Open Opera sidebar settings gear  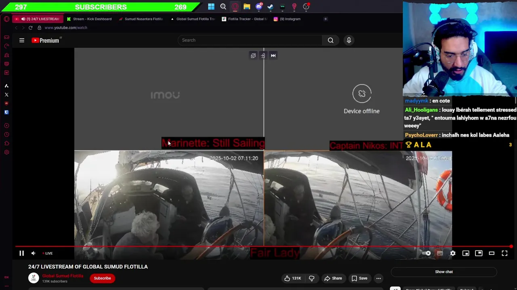point(6,152)
